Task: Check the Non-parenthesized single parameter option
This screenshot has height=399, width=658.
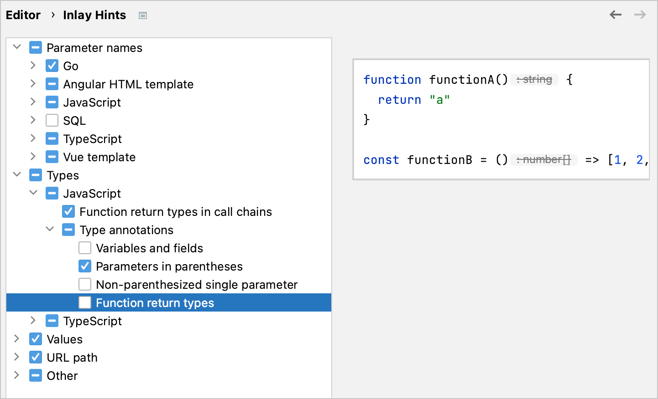Action: (85, 284)
